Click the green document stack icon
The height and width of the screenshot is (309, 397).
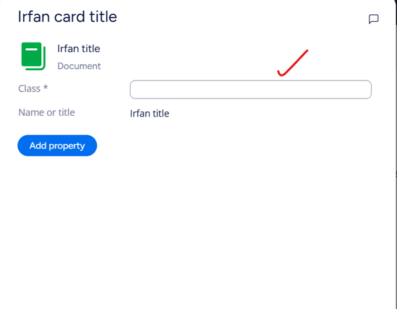click(x=33, y=56)
